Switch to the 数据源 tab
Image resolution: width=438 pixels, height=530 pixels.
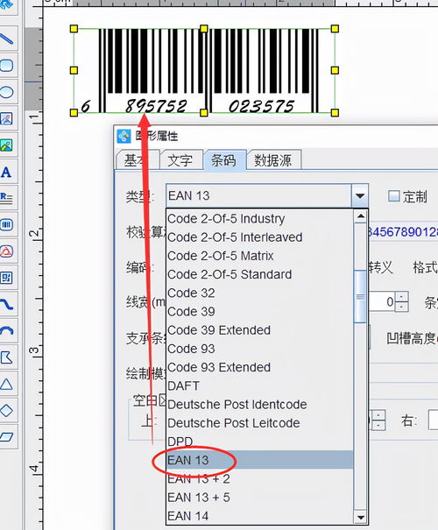273,160
